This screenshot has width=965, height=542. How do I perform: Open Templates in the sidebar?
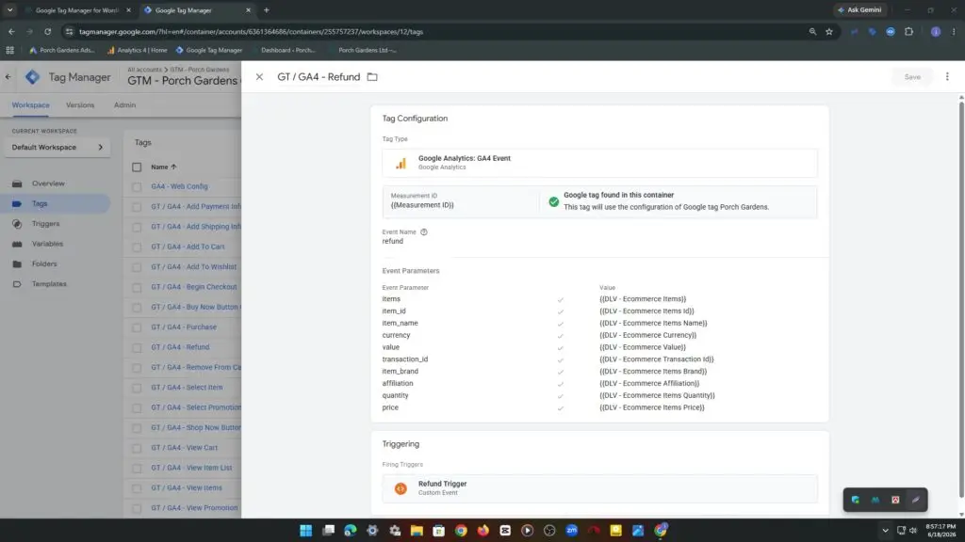(49, 284)
